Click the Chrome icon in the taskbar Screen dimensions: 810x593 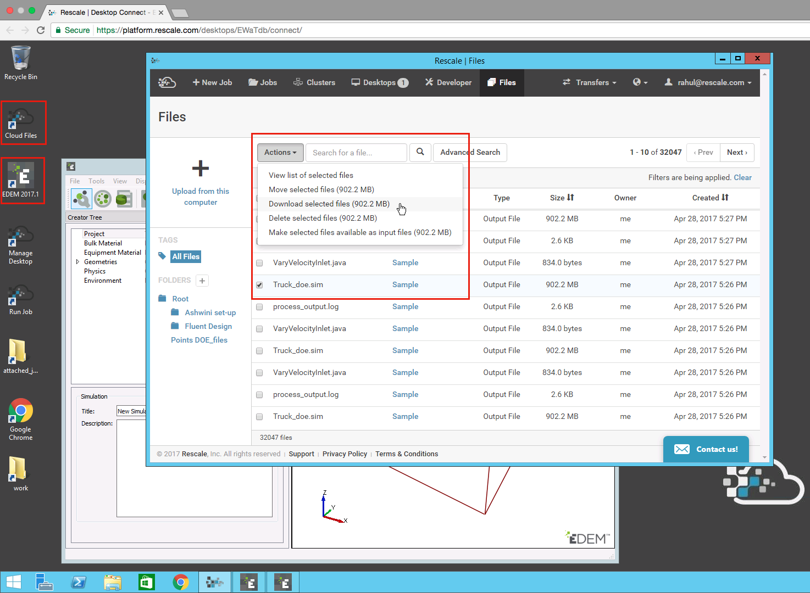click(181, 582)
